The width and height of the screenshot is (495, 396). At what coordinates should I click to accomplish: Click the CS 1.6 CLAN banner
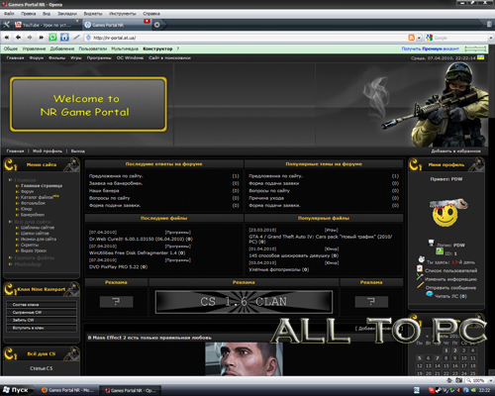click(244, 302)
